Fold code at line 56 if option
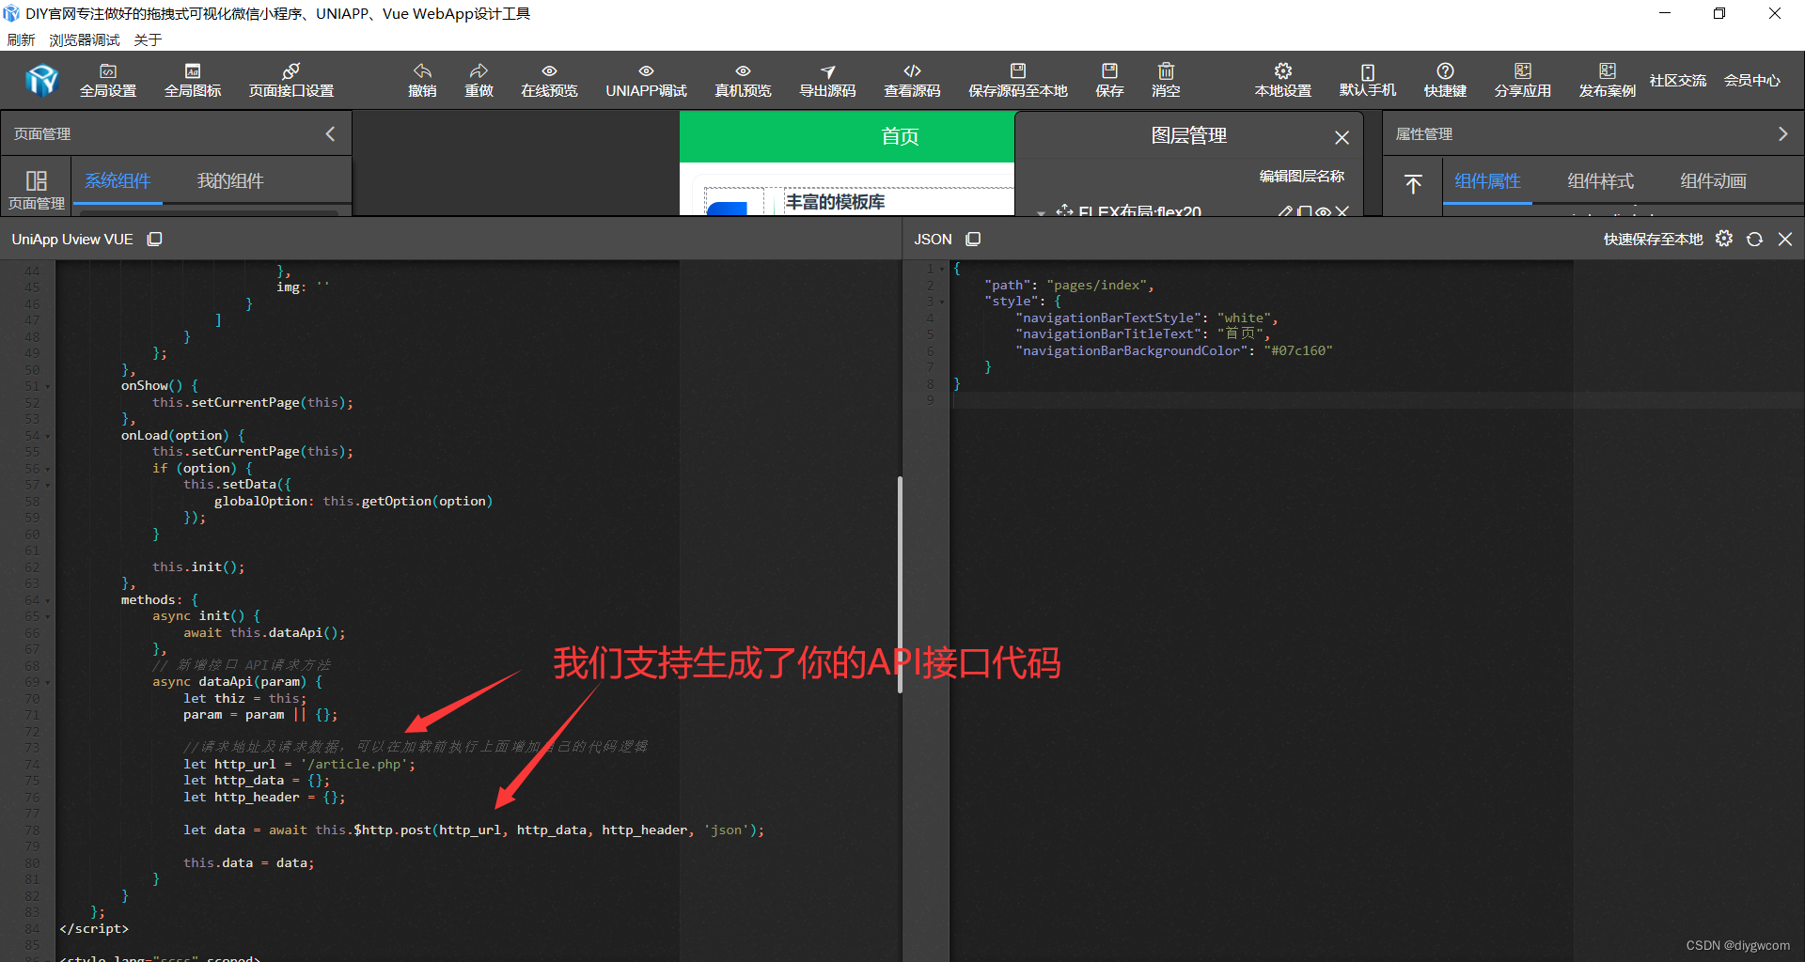Viewport: 1805px width, 962px height. point(48,469)
